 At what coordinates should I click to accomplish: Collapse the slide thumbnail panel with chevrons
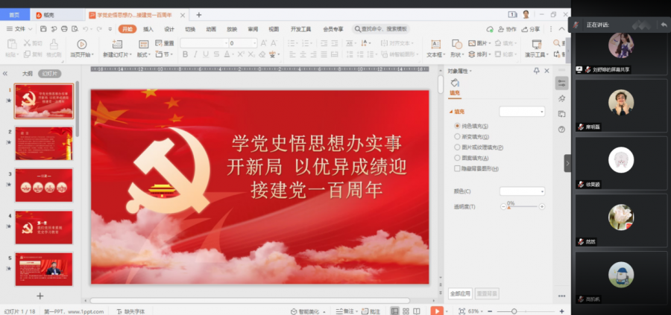click(5, 74)
